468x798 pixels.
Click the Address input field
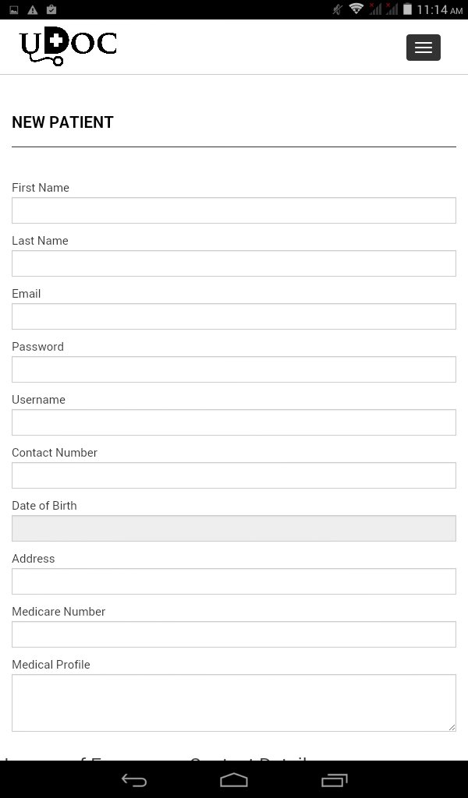point(234,581)
